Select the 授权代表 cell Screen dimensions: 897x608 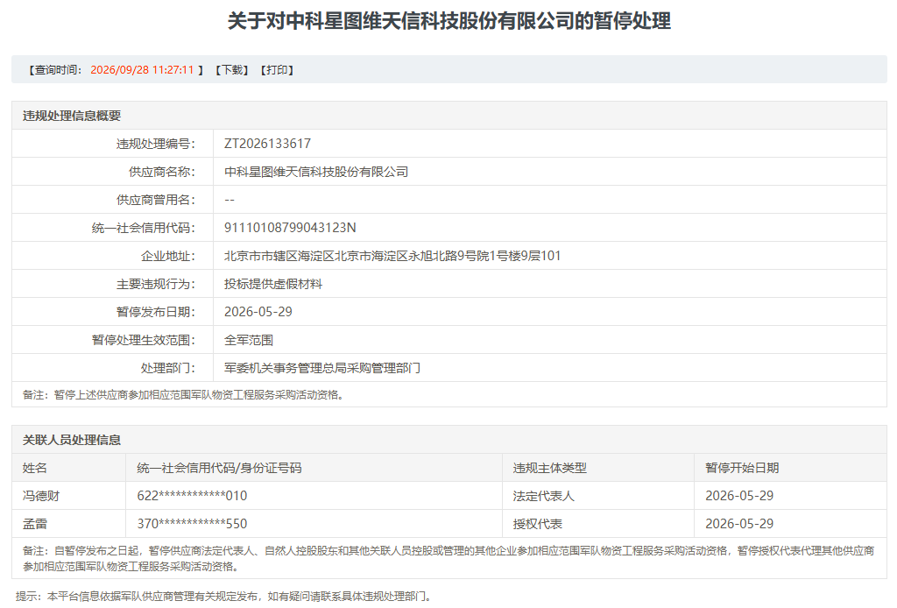537,524
